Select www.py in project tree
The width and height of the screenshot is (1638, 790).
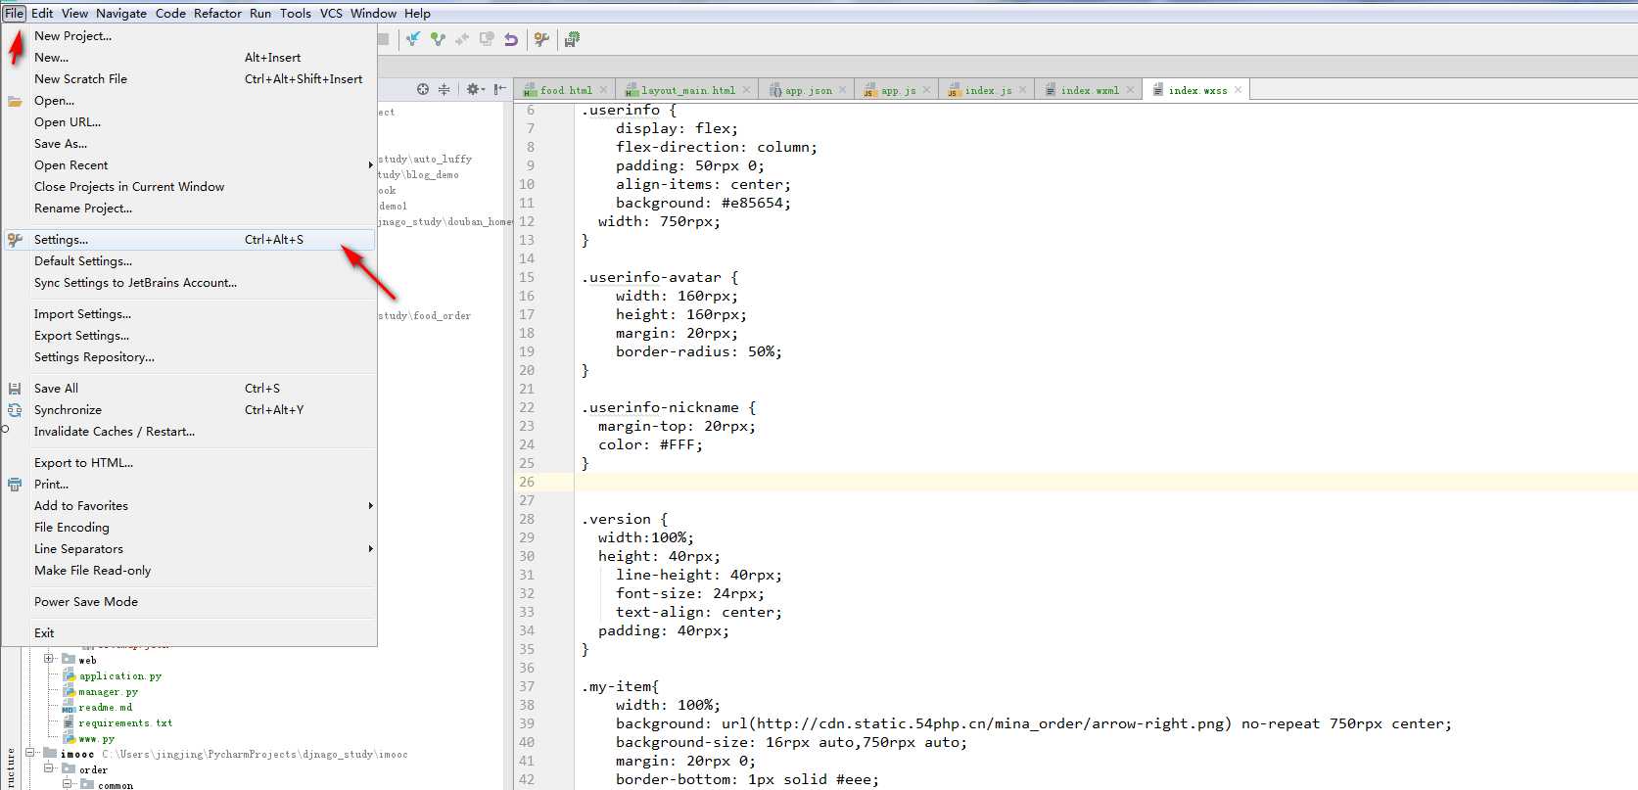click(97, 738)
